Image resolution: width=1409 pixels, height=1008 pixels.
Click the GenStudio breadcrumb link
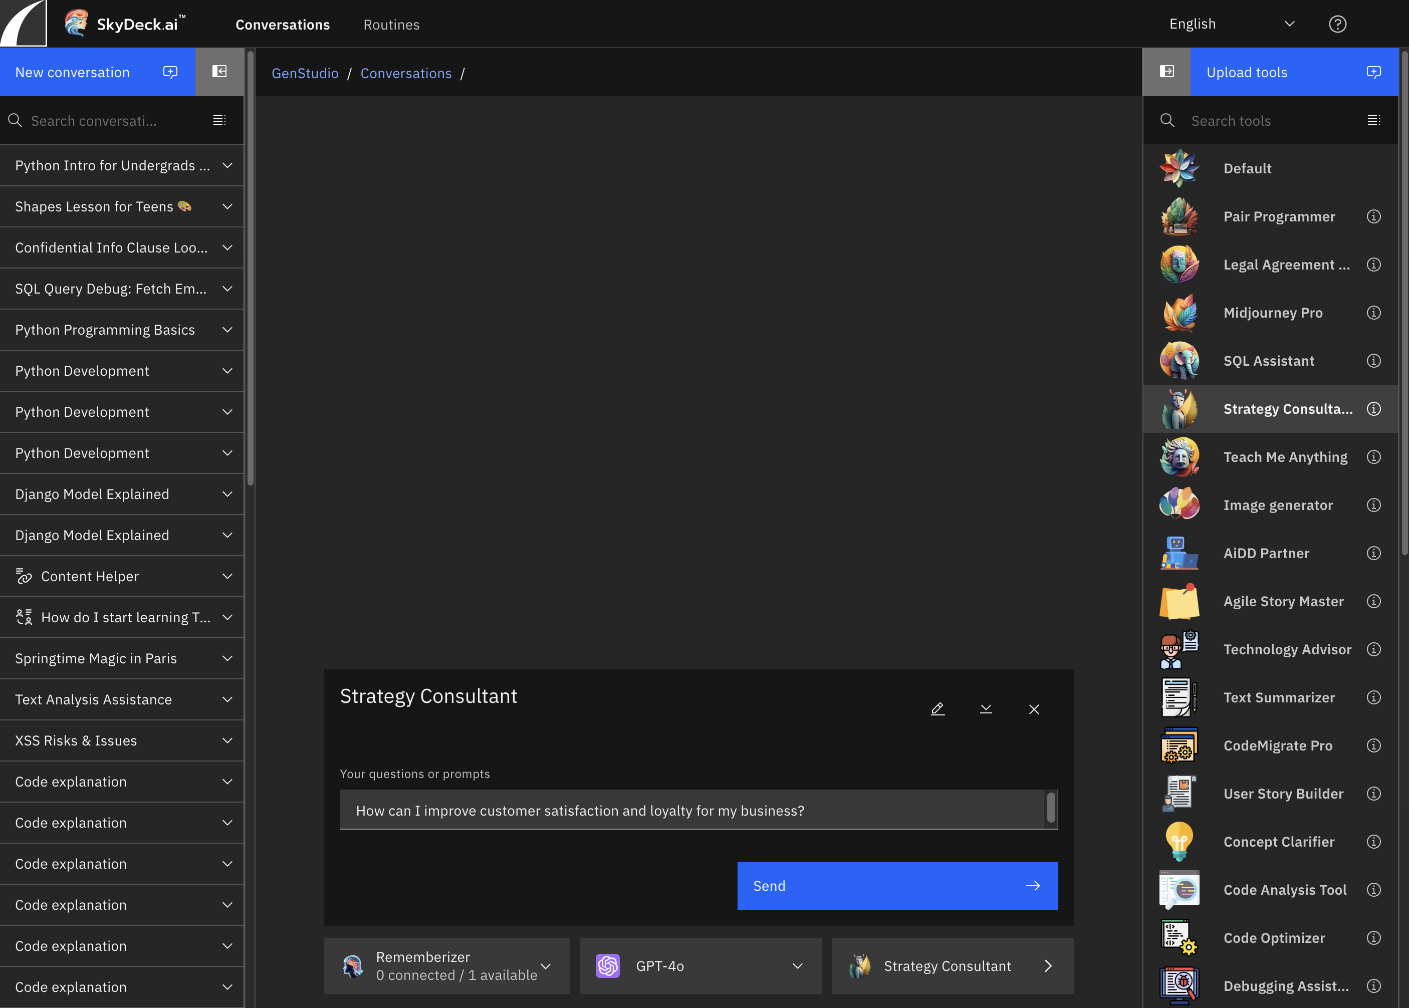(x=305, y=73)
